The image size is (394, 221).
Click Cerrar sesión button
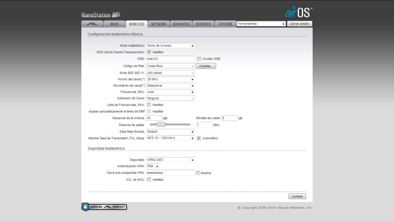[299, 24]
